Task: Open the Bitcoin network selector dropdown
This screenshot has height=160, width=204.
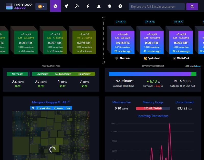Action: tap(41, 7)
